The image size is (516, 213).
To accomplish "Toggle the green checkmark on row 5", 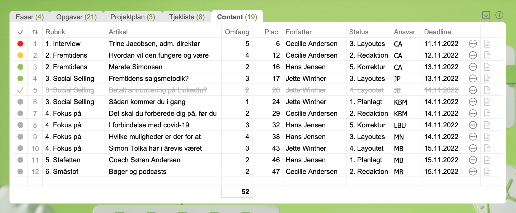I will click(20, 90).
